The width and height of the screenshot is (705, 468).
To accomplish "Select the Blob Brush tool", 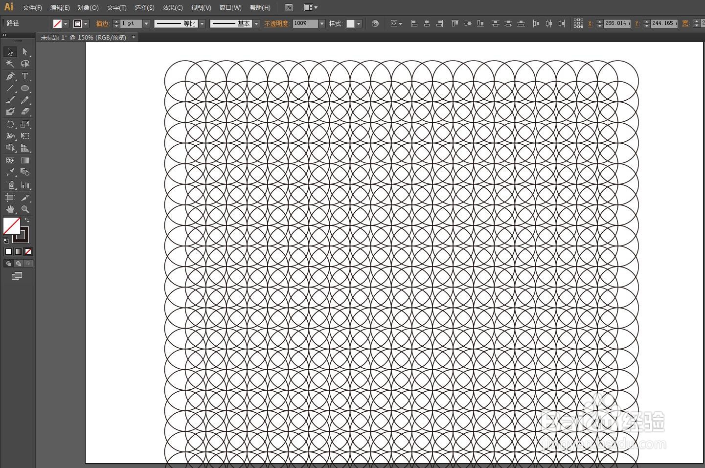I will tap(10, 112).
